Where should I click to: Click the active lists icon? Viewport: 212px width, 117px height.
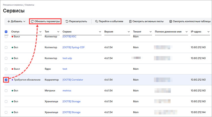click(x=130, y=21)
